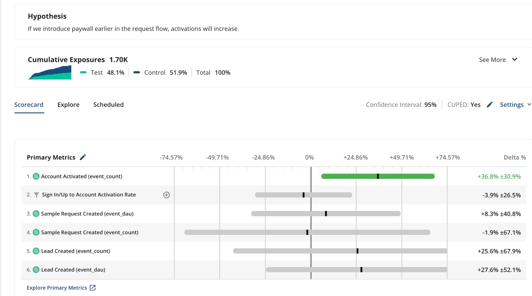The height and width of the screenshot is (296, 532).
Task: Collapse the Cumulative Exposures chevron
Action: click(515, 60)
